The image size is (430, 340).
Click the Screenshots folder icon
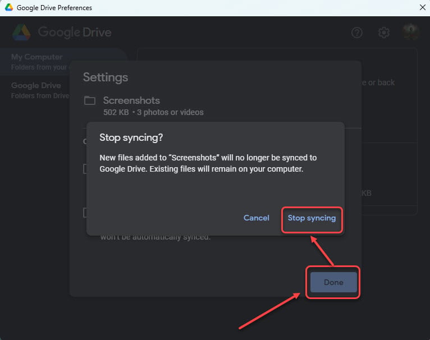tap(90, 100)
